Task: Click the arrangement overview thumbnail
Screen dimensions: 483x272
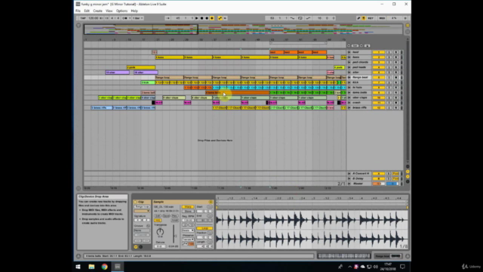Action: tap(243, 29)
